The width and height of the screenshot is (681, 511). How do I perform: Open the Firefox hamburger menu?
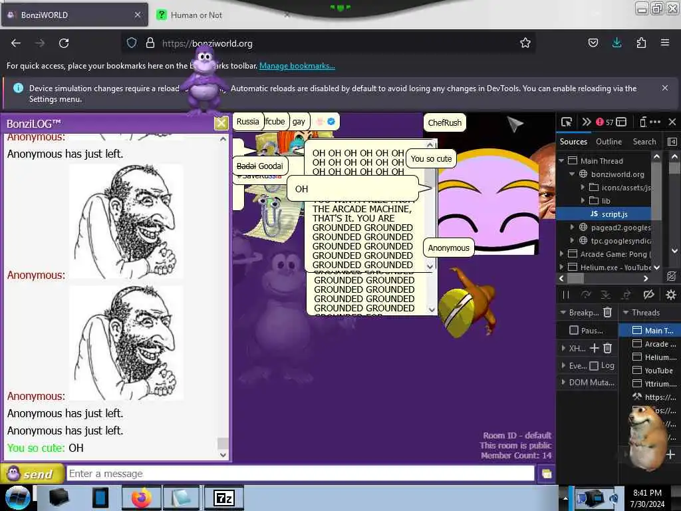(664, 43)
